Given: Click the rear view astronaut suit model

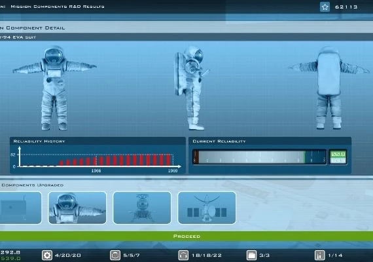Looking at the screenshot, I should coord(329,88).
